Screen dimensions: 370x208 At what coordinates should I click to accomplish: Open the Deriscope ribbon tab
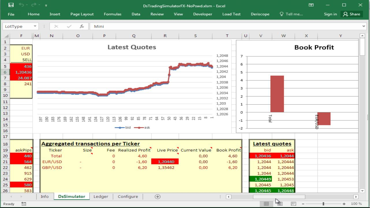tap(260, 14)
